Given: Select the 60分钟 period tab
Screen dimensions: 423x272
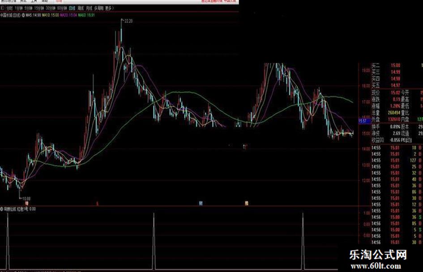Looking at the screenshot, I should point(62,8).
